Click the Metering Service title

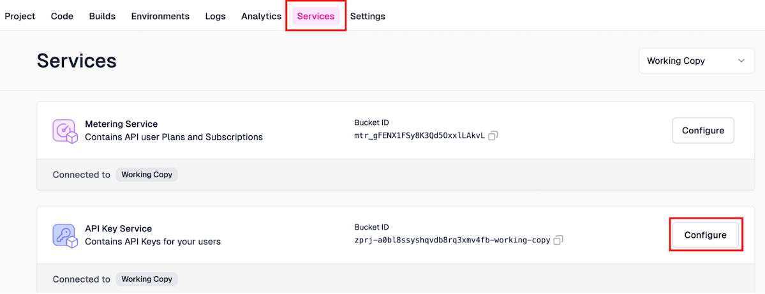coord(121,124)
